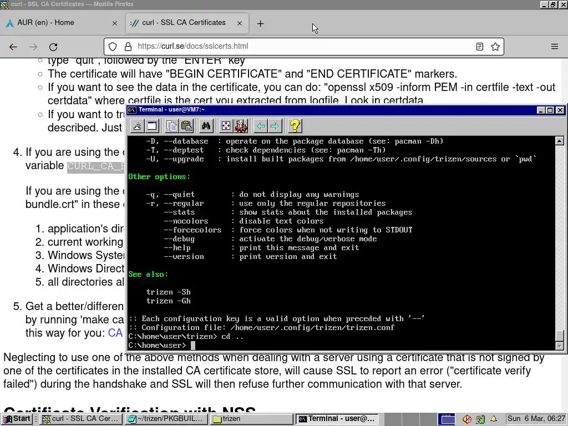Click the workspace pager in taskbar
568x426 pixels.
pyautogui.click(x=447, y=419)
